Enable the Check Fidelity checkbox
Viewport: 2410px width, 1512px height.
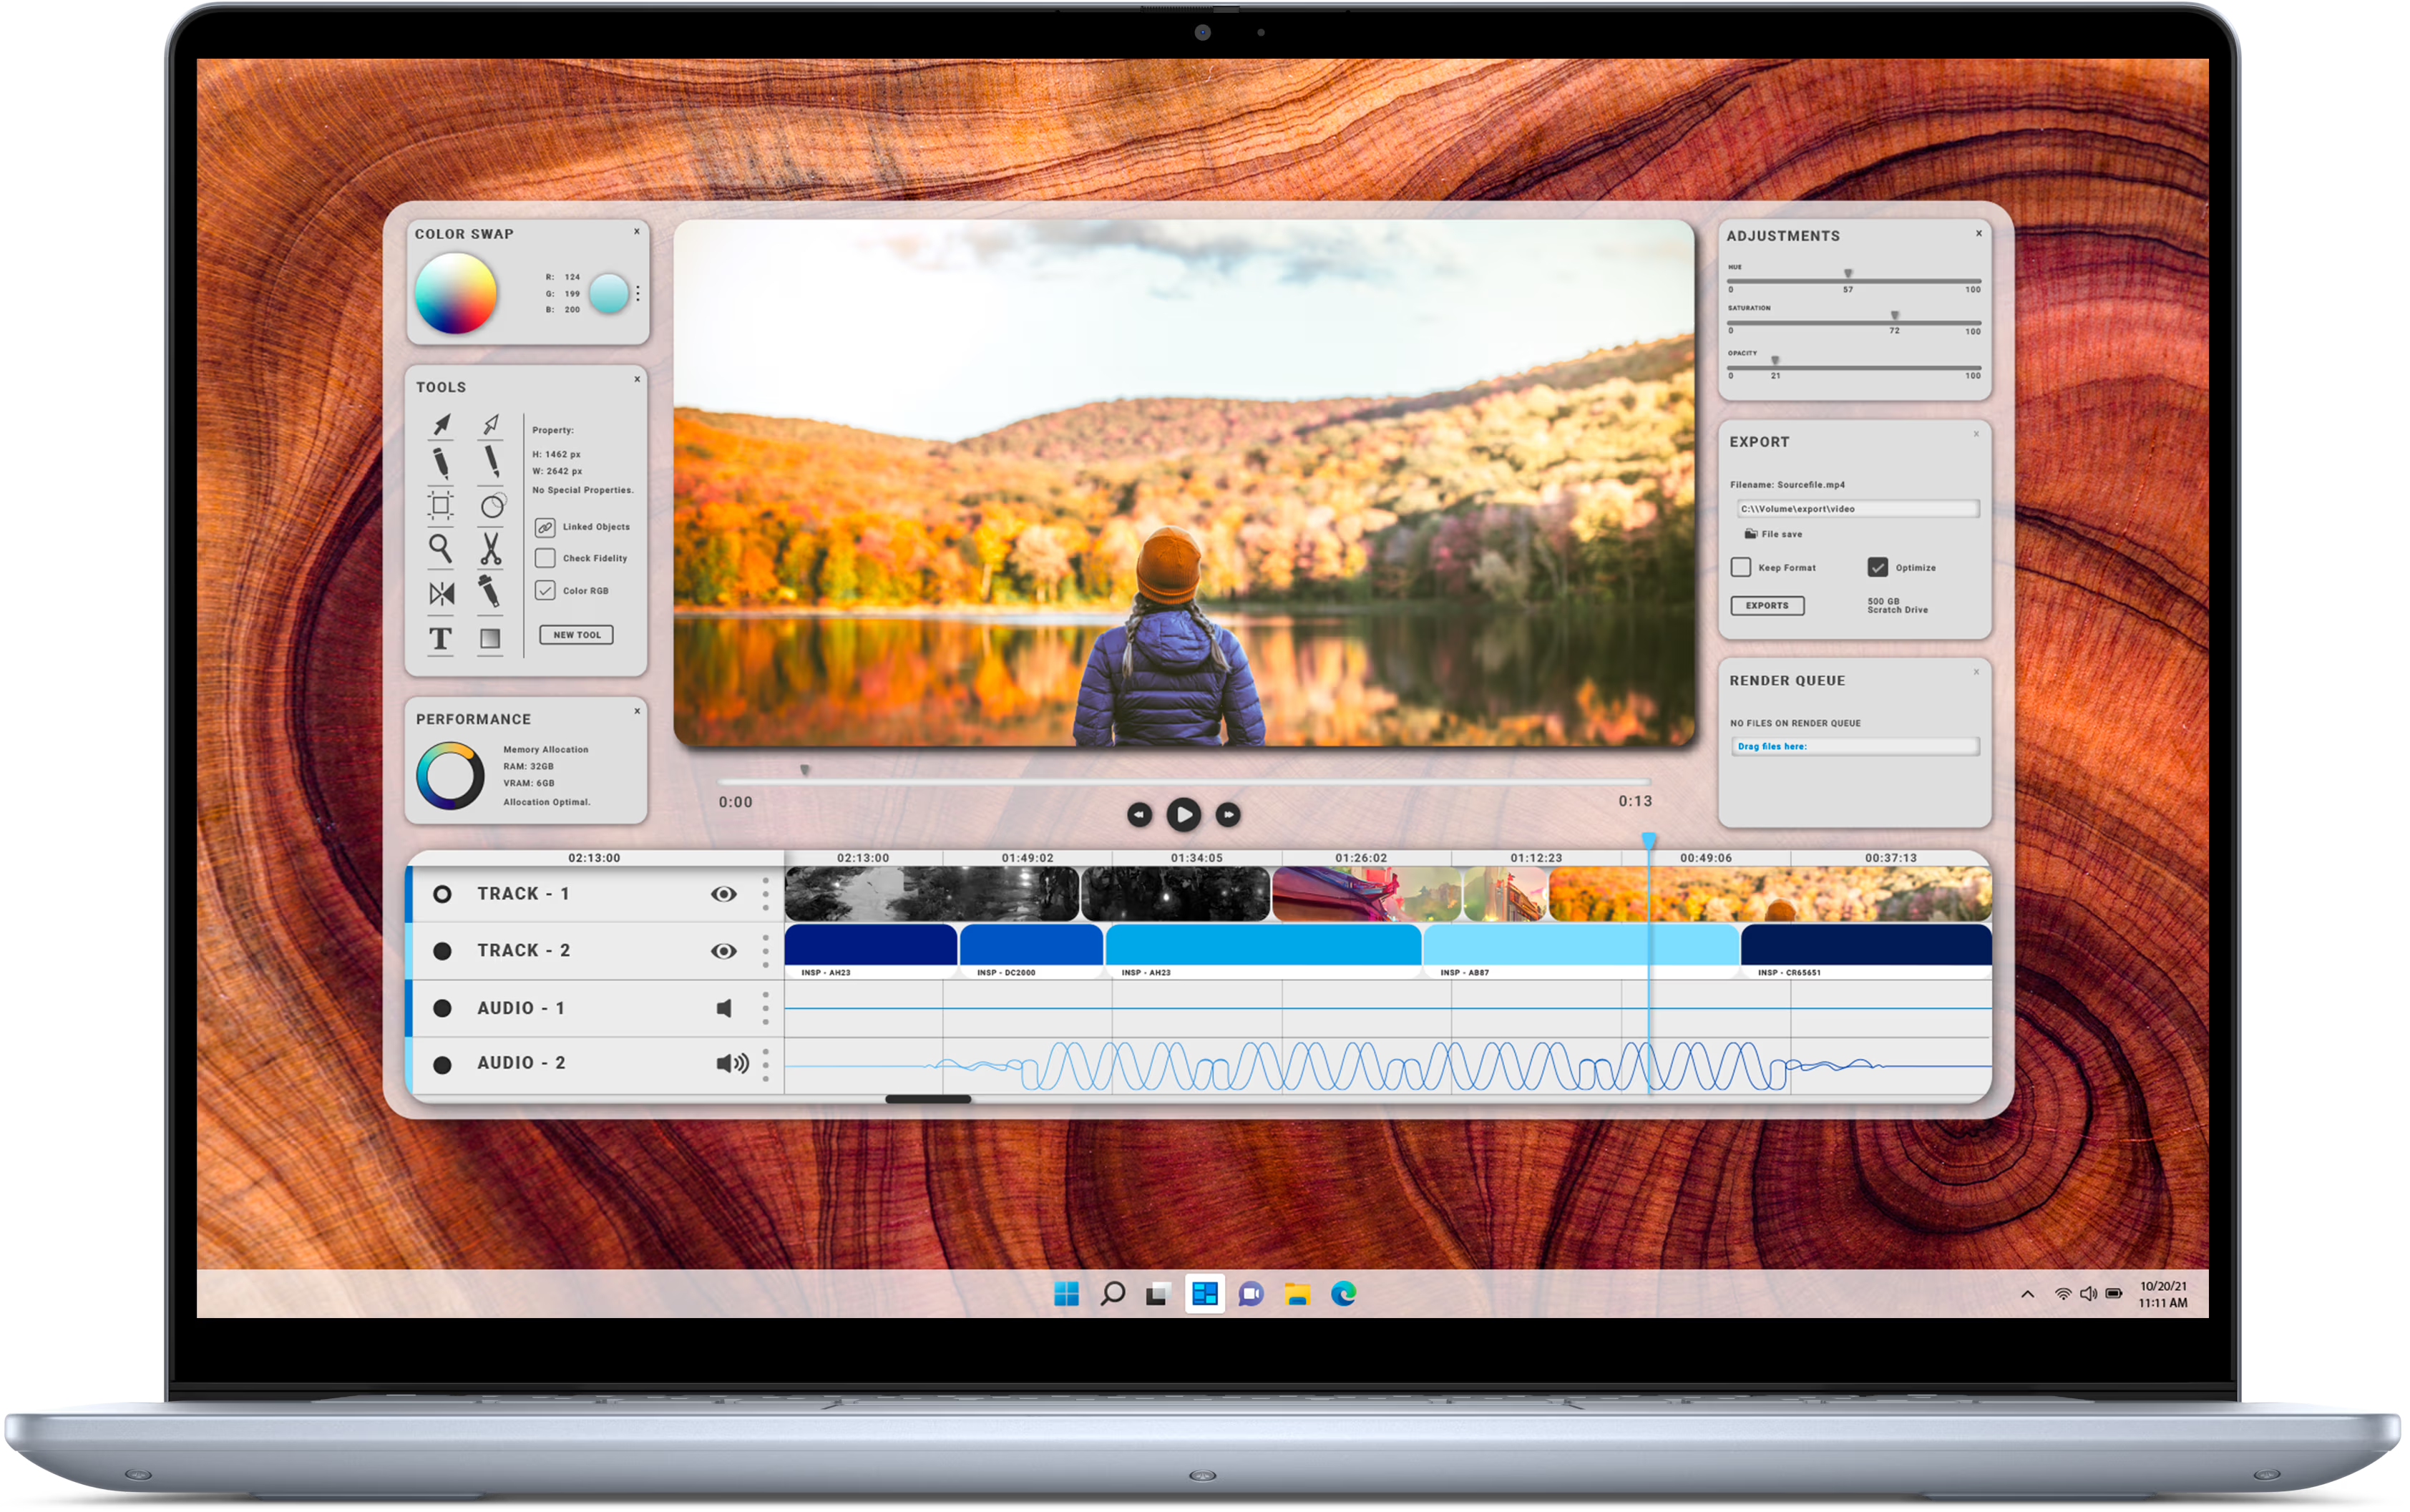click(x=545, y=558)
